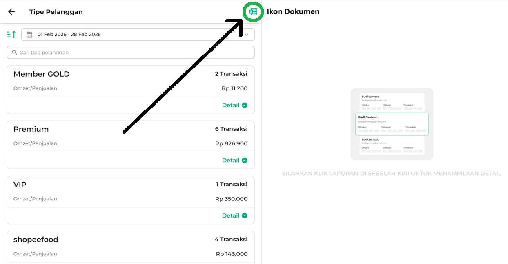
Task: Click the placeholder report illustration
Action: click(392, 124)
